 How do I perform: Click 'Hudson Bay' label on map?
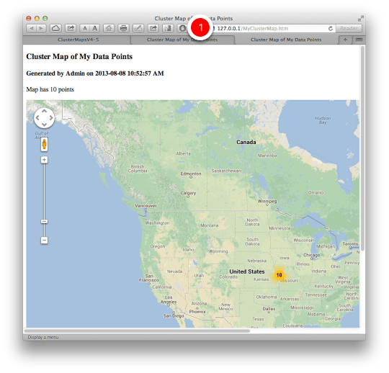click(323, 120)
